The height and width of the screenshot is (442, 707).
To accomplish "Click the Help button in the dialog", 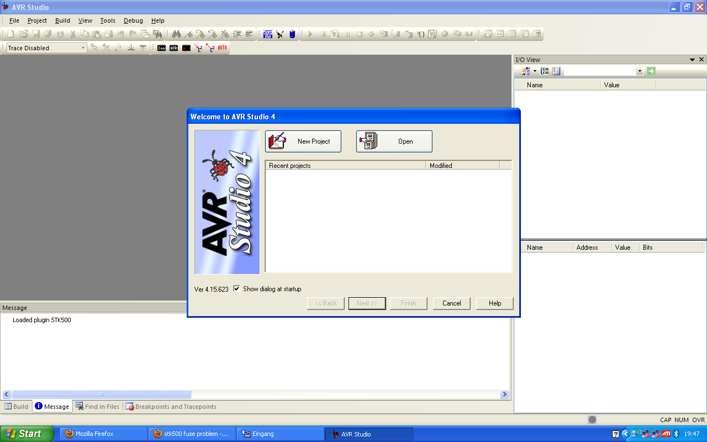I will pos(495,303).
